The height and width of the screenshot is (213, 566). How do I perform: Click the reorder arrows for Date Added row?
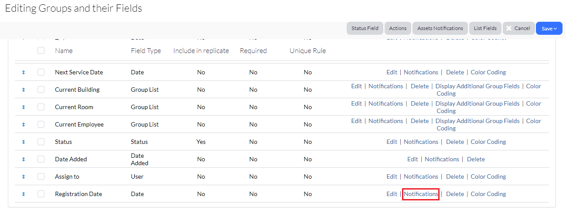point(24,160)
